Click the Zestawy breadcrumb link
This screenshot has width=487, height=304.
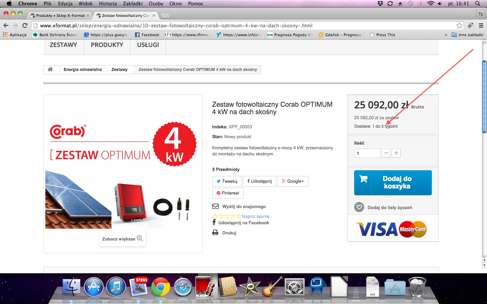click(x=119, y=69)
